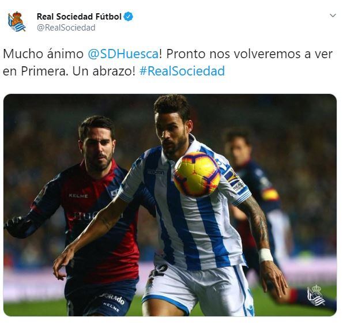
Task: Click the Kelme logo on red-blue shirt
Action: click(78, 196)
